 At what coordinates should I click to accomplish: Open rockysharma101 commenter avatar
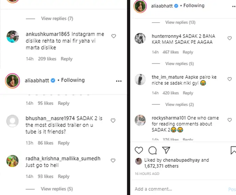coord(140,120)
